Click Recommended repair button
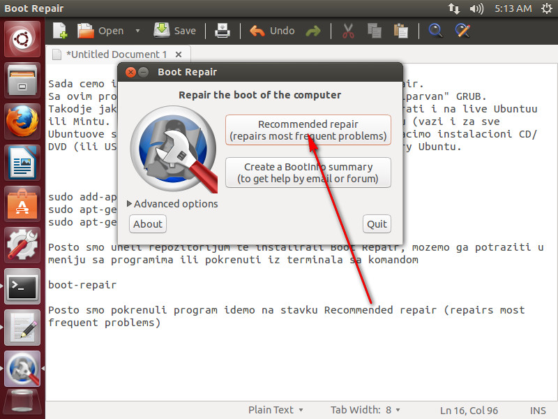 [x=308, y=130]
